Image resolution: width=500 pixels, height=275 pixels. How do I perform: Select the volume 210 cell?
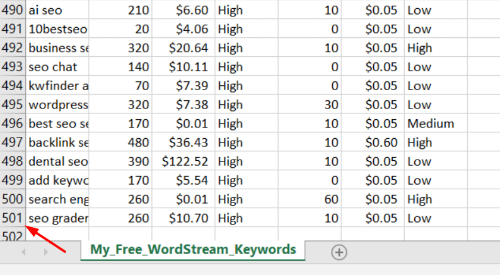coord(120,10)
